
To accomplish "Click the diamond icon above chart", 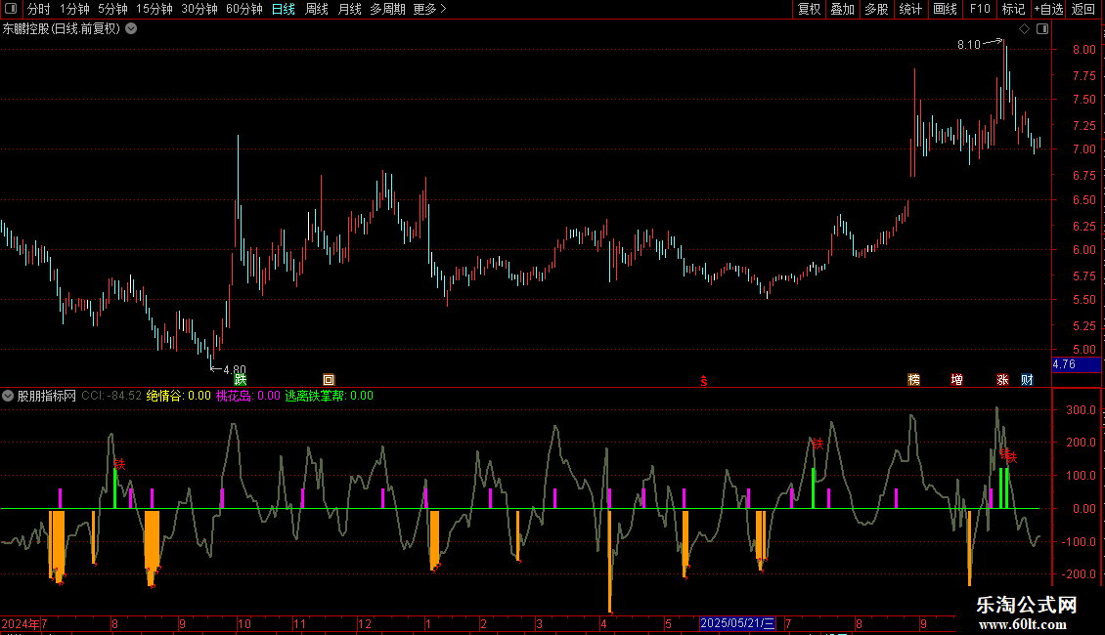I will click(x=1024, y=29).
